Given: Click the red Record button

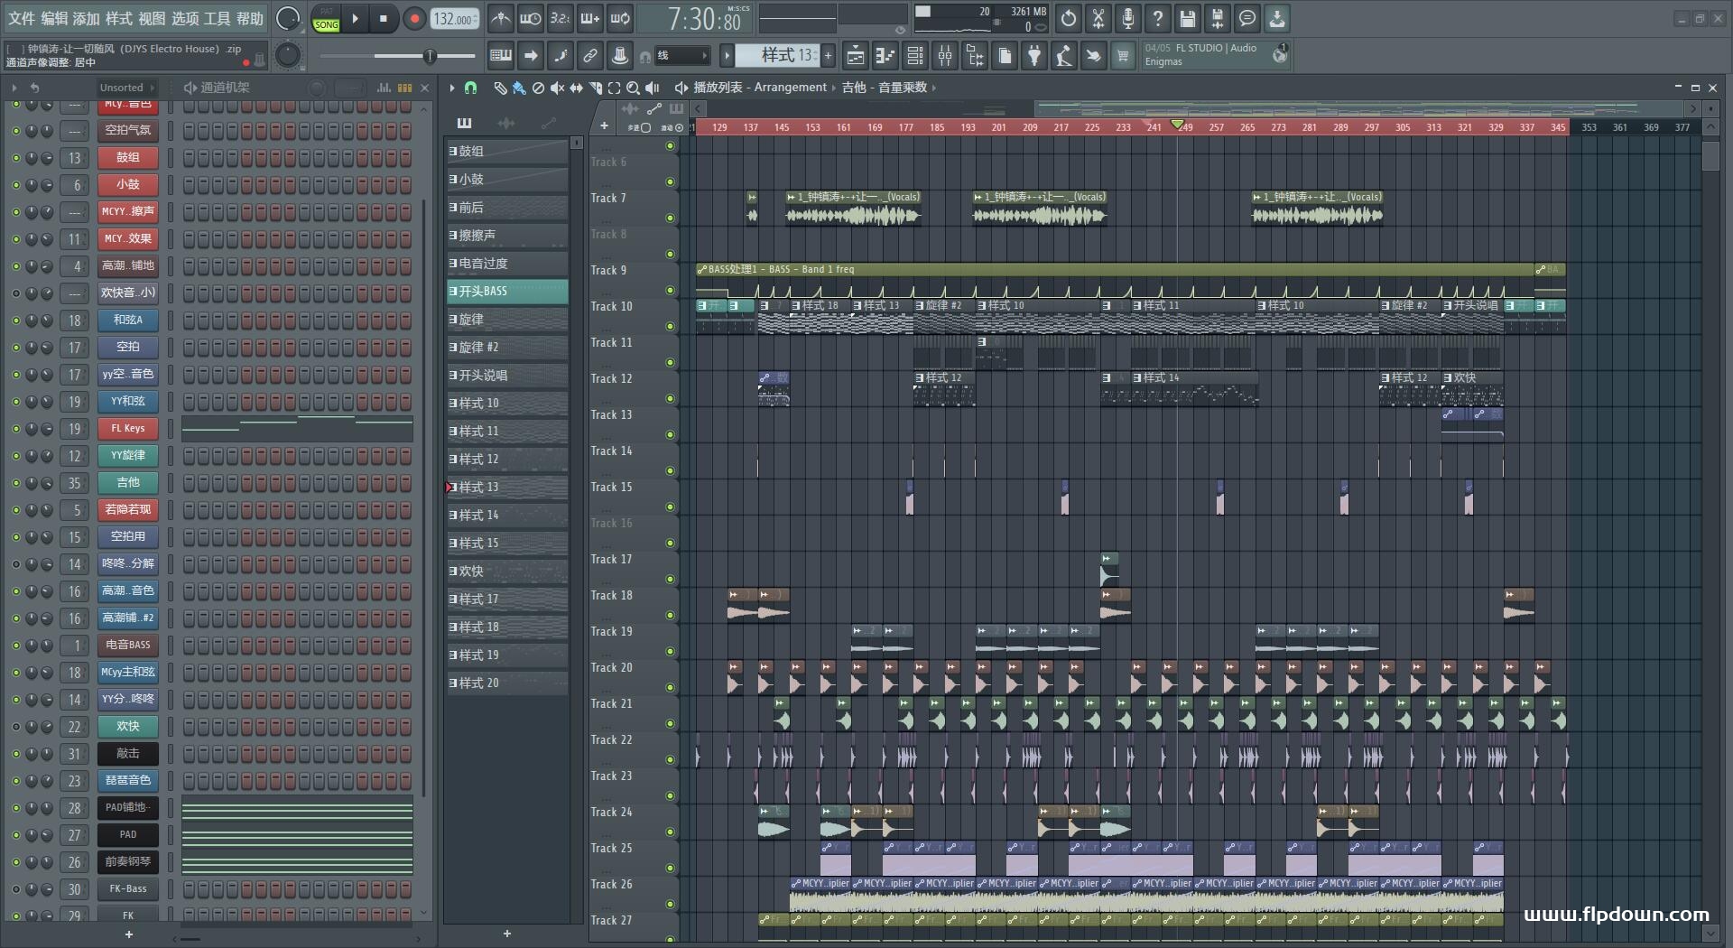Looking at the screenshot, I should coord(414,18).
